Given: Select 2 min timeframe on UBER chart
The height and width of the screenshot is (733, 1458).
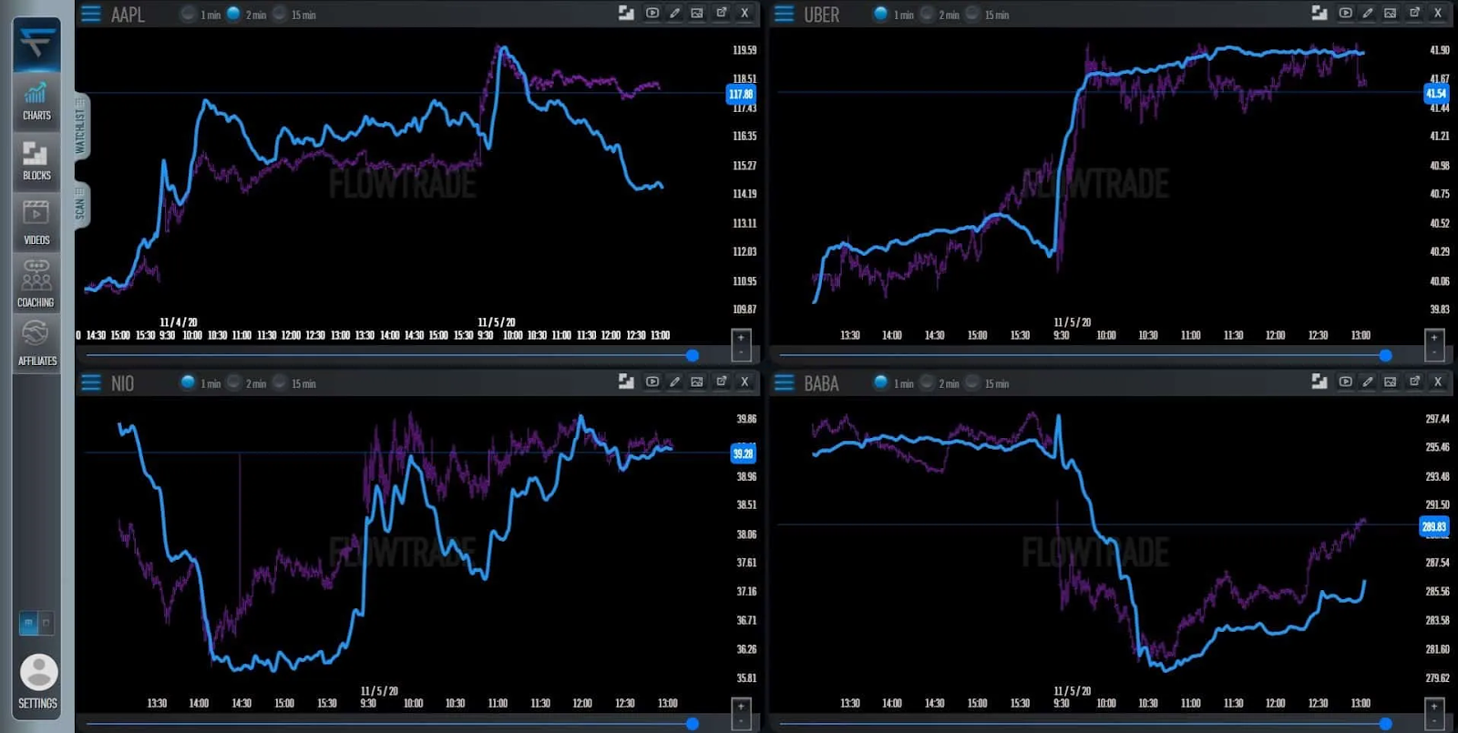Looking at the screenshot, I should (928, 14).
